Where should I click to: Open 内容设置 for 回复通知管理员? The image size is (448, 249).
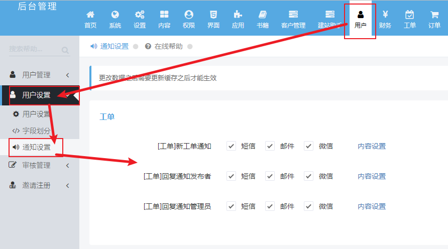pyautogui.click(x=372, y=206)
